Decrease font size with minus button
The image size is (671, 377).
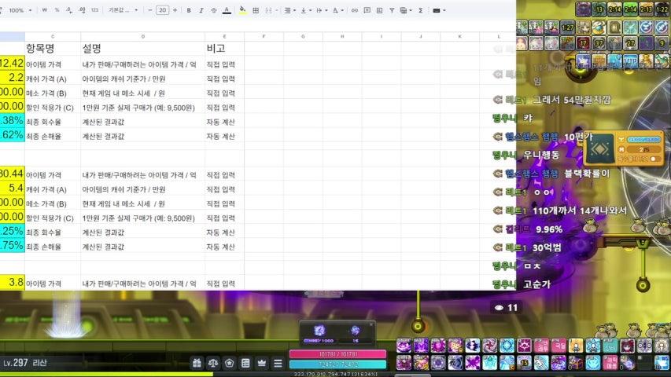click(x=150, y=10)
